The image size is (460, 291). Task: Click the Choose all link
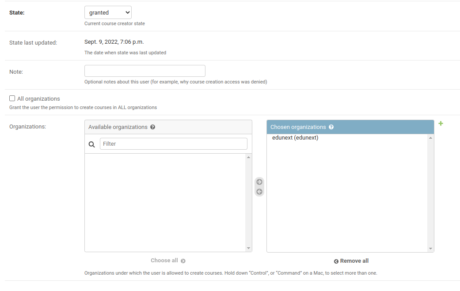click(168, 261)
